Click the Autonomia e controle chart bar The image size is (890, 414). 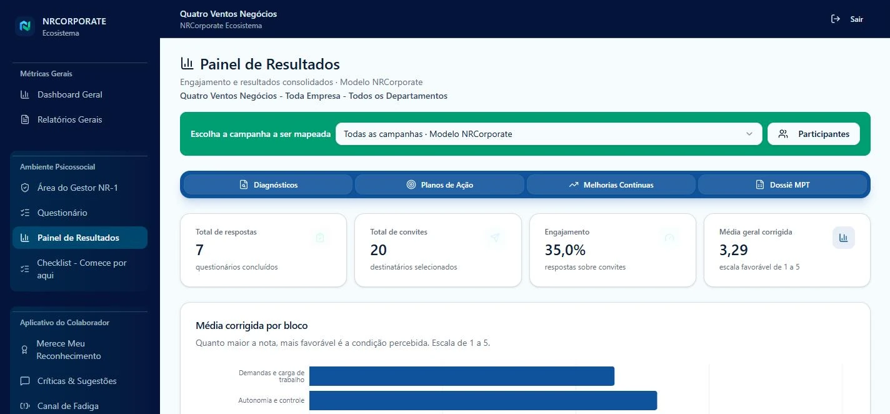[483, 400]
